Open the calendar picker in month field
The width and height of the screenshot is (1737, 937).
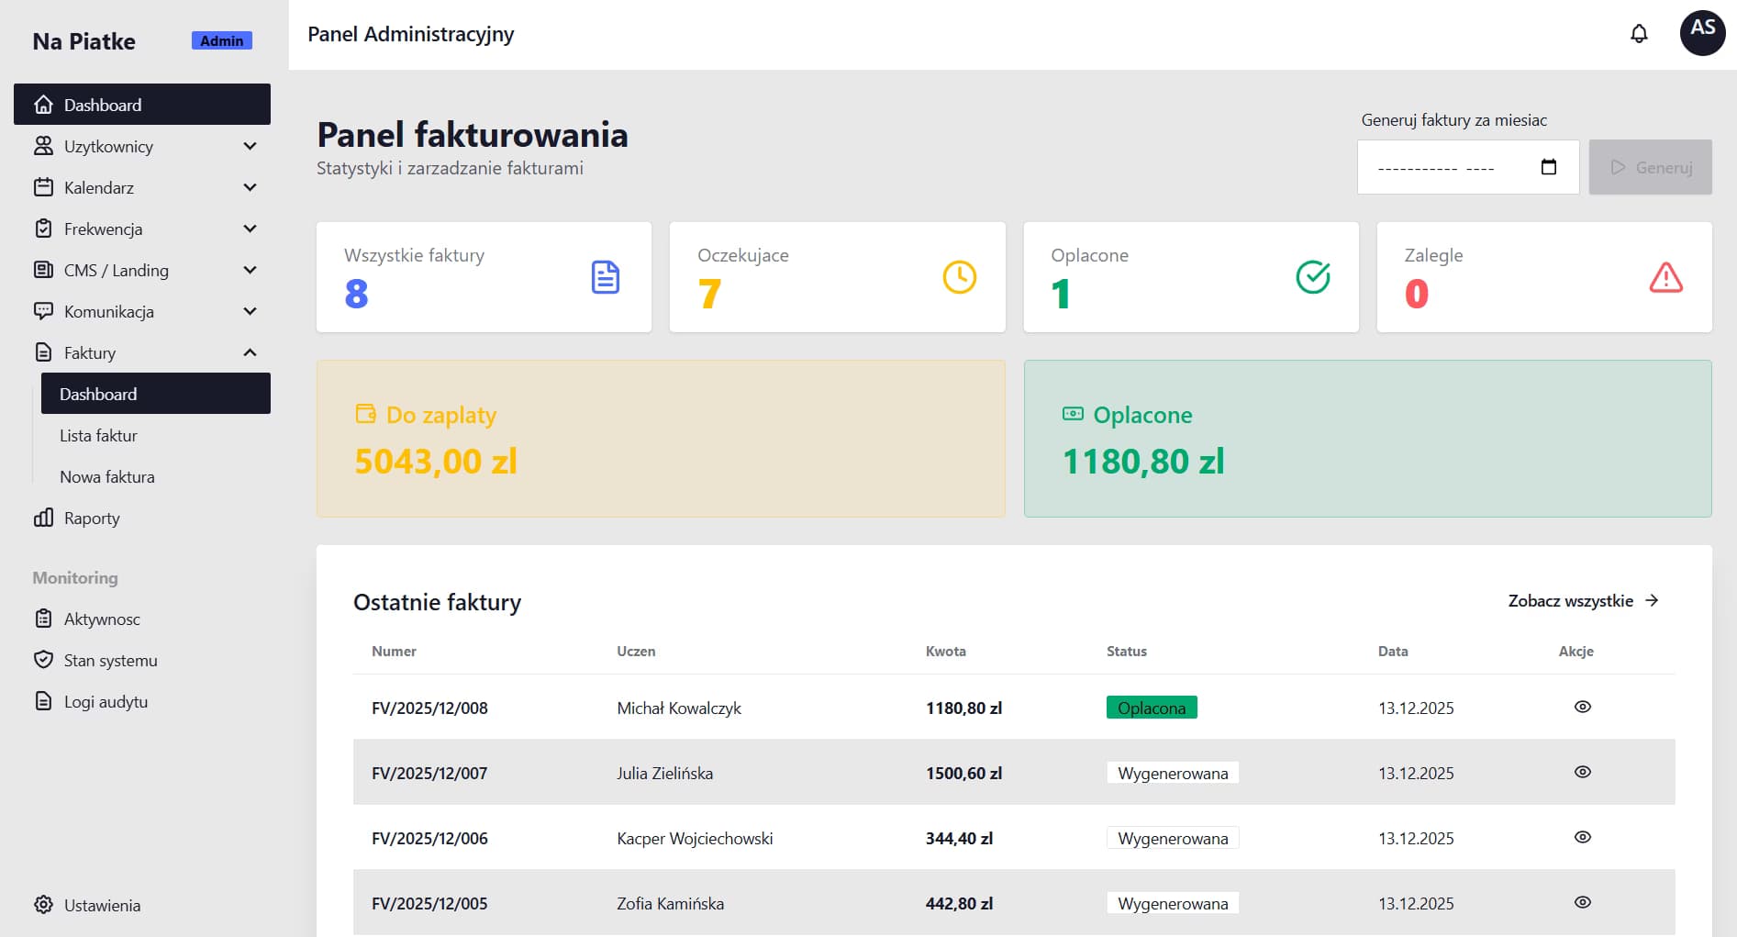coord(1549,167)
